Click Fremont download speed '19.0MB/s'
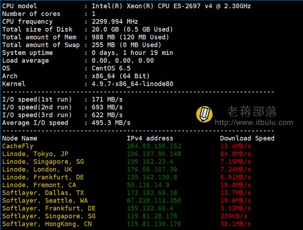 235,185
